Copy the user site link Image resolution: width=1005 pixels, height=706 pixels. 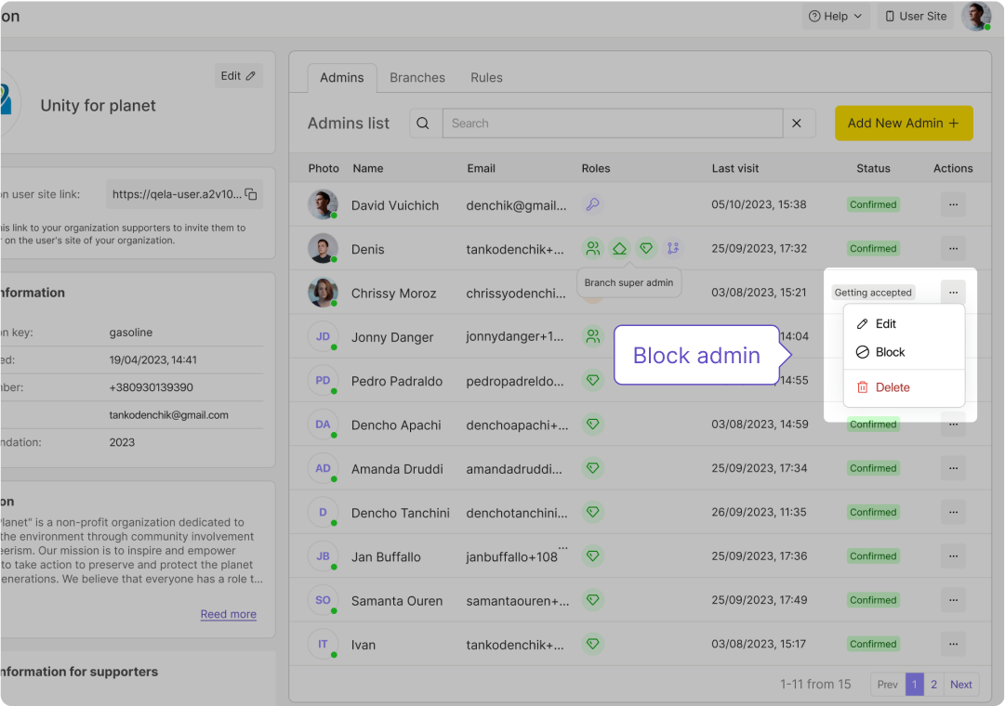pyautogui.click(x=250, y=194)
